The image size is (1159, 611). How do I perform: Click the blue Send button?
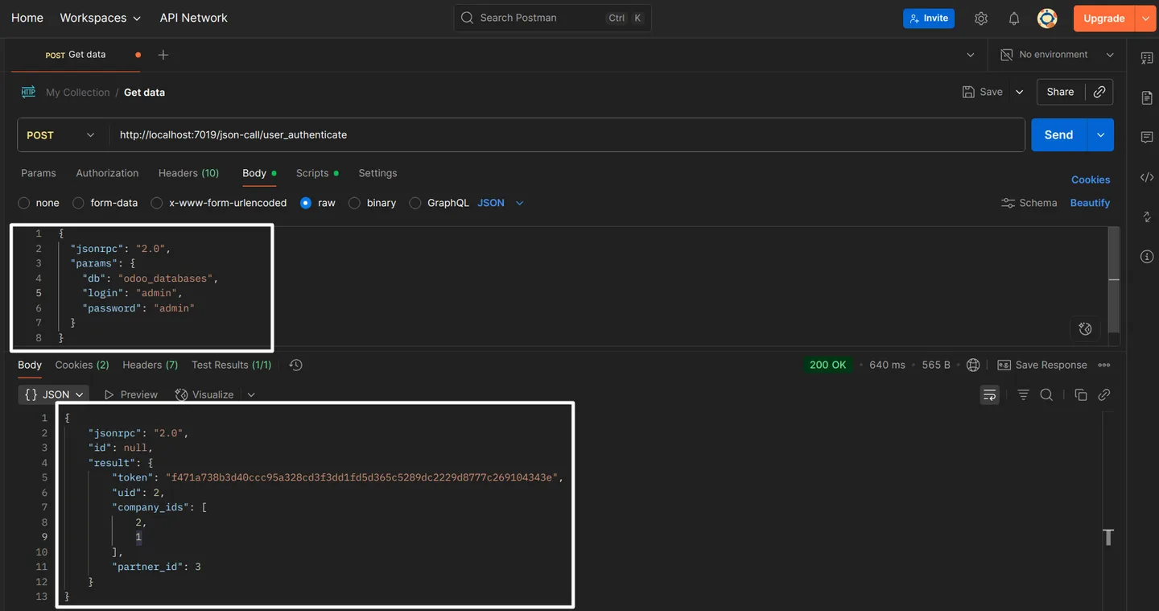click(x=1058, y=135)
